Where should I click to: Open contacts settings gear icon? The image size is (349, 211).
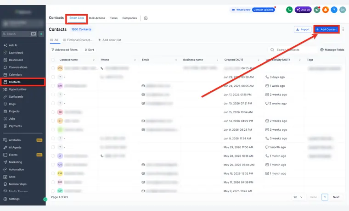click(x=146, y=18)
